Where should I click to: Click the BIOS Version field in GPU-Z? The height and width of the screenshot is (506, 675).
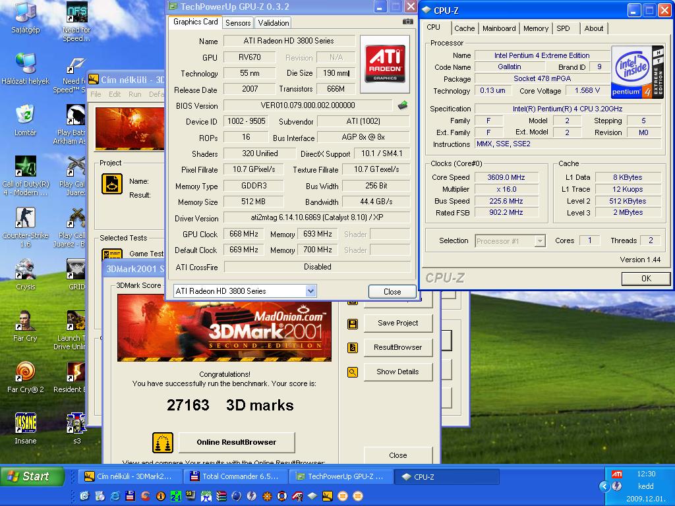click(x=307, y=105)
